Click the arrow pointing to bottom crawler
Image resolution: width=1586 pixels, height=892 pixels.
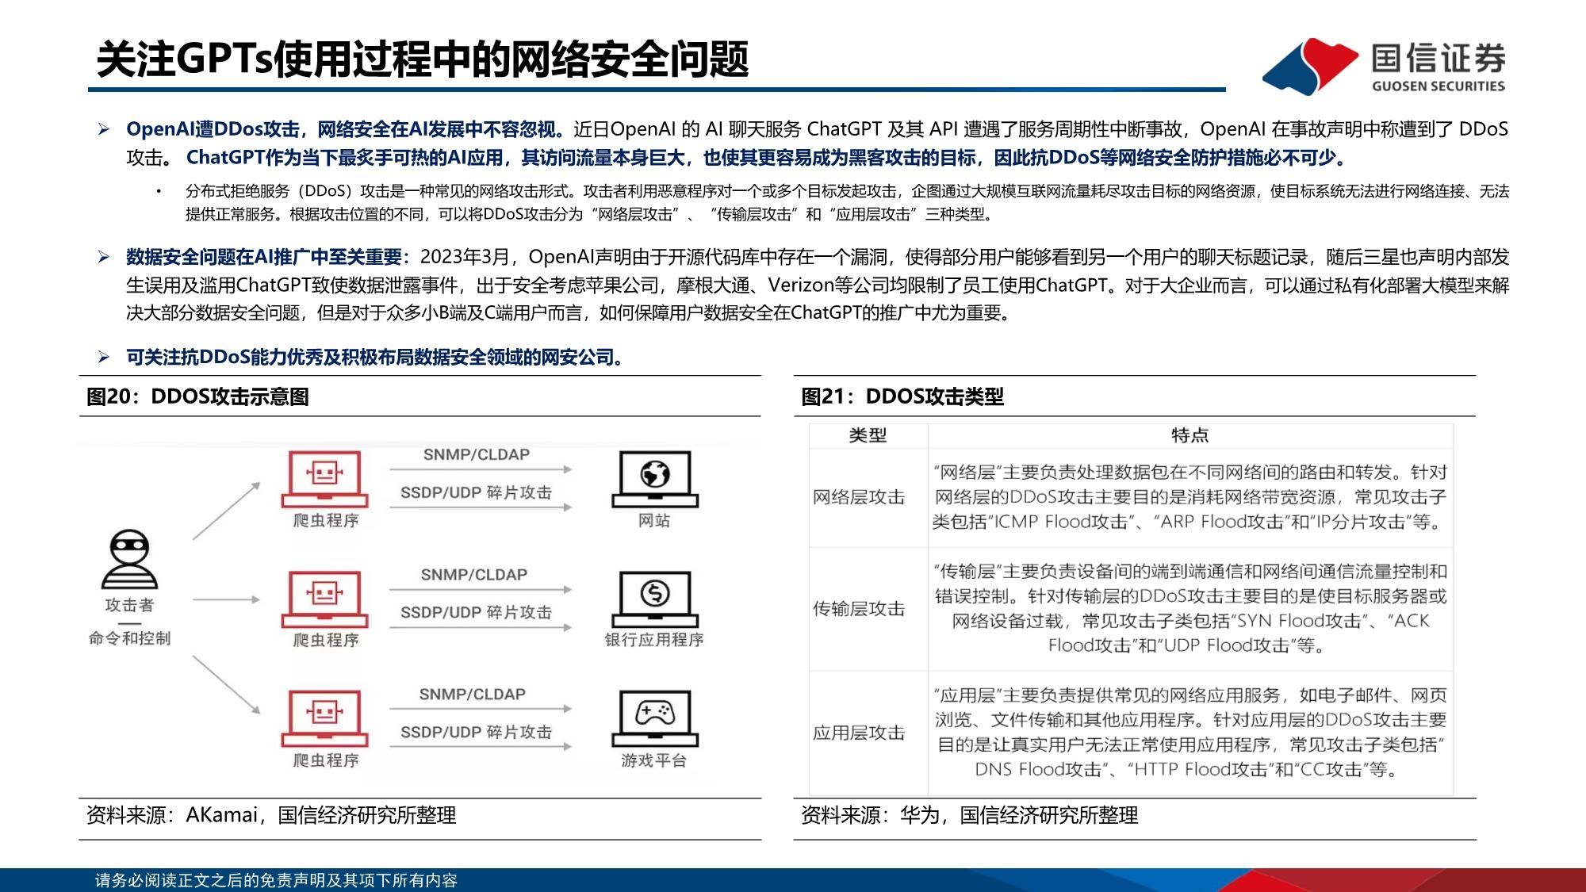click(227, 685)
